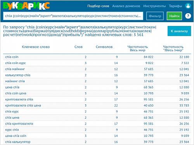Click the green Найти button
This screenshot has height=145, width=194.
pos(174,16)
